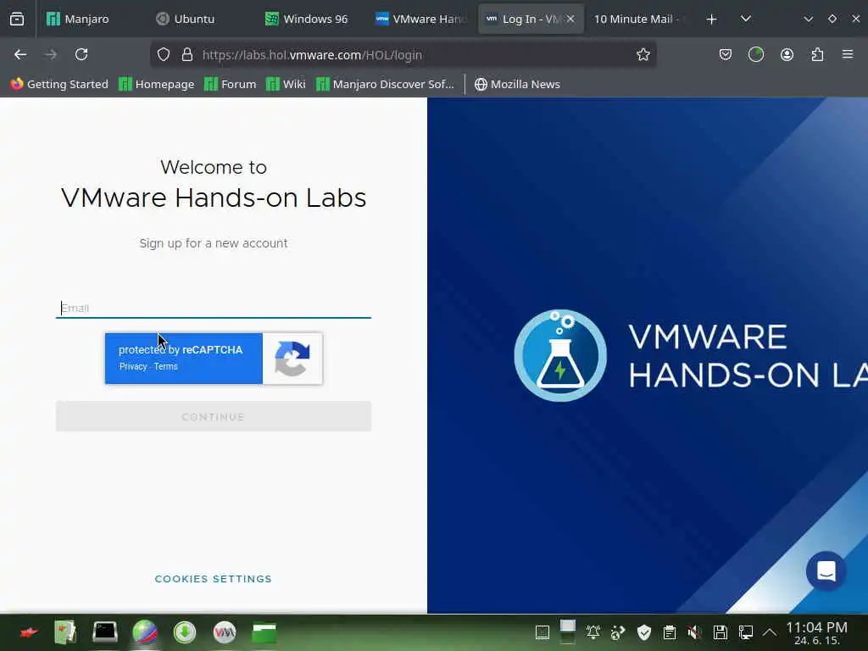
Task: Click the reCAPTCHA Terms link
Action: coord(165,366)
